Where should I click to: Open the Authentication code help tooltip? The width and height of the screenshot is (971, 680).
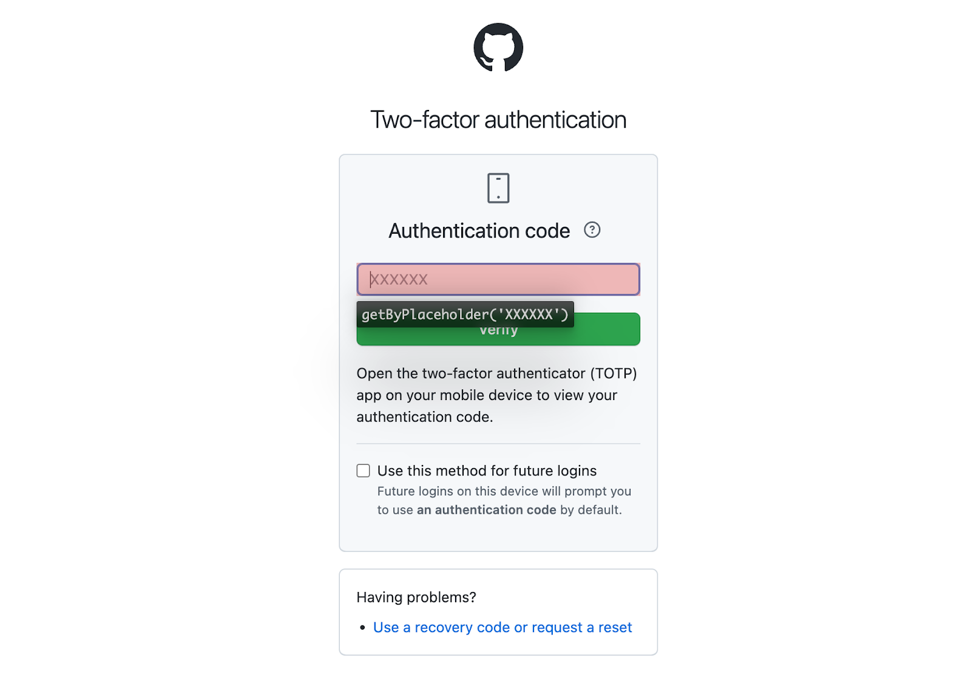pos(592,229)
